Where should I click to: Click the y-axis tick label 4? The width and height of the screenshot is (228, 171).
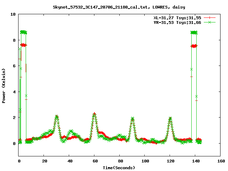point(14,92)
